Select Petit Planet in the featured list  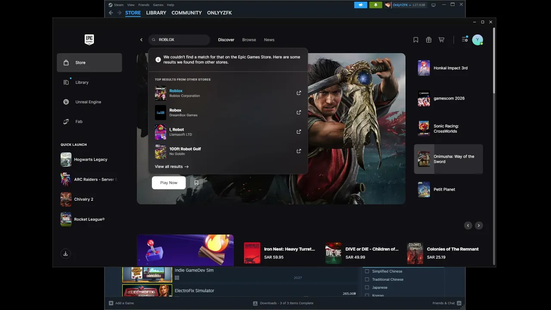[x=449, y=189]
